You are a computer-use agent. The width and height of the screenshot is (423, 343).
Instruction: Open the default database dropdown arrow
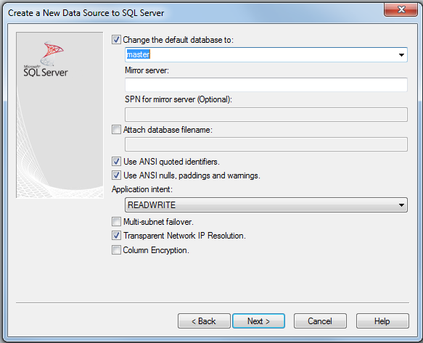coord(401,54)
